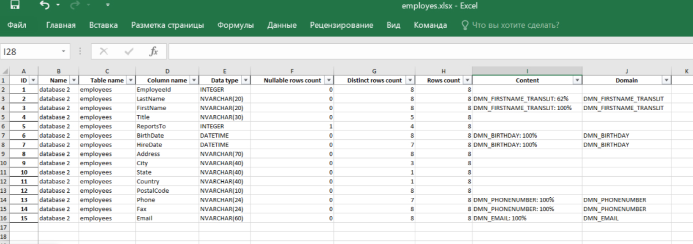Click the lightbulb Tell Me icon
The image size is (693, 244).
pyautogui.click(x=465, y=25)
